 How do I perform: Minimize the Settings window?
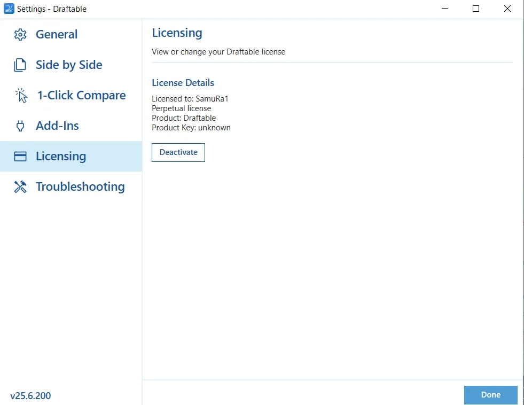click(445, 9)
